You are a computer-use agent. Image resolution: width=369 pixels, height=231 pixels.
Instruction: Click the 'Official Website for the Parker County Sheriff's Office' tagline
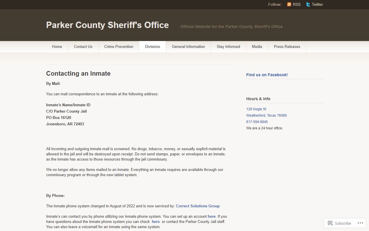point(231,27)
